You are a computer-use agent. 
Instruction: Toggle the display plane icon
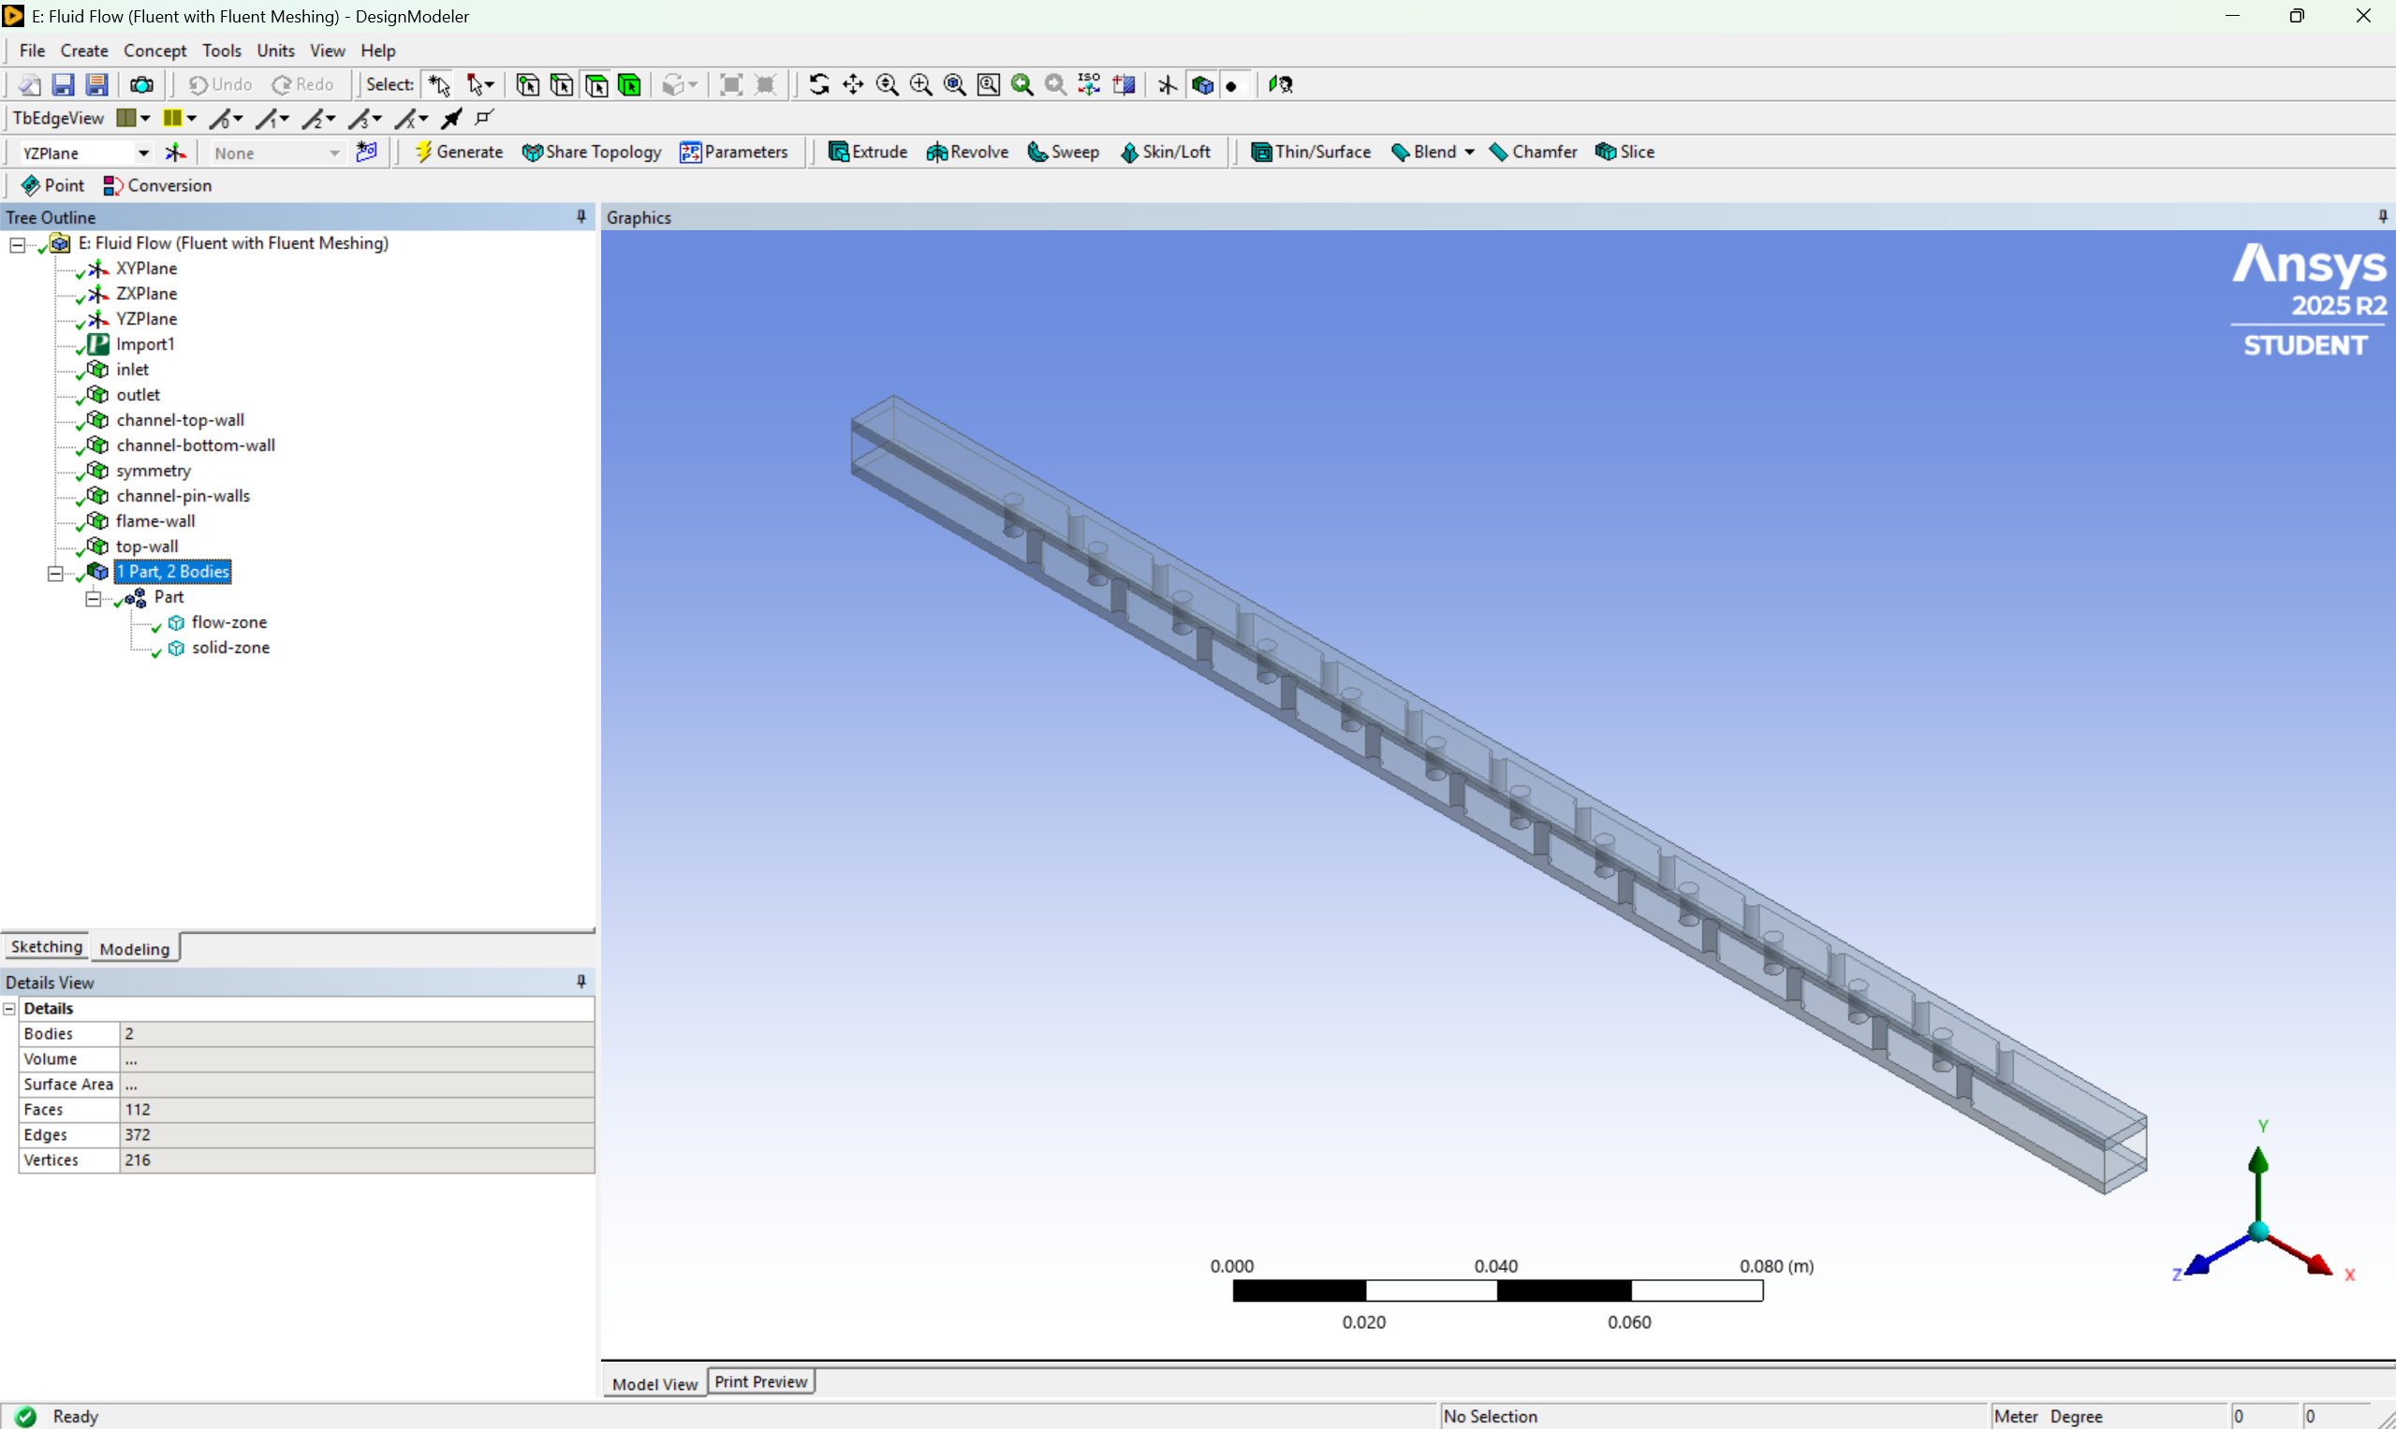[1168, 85]
